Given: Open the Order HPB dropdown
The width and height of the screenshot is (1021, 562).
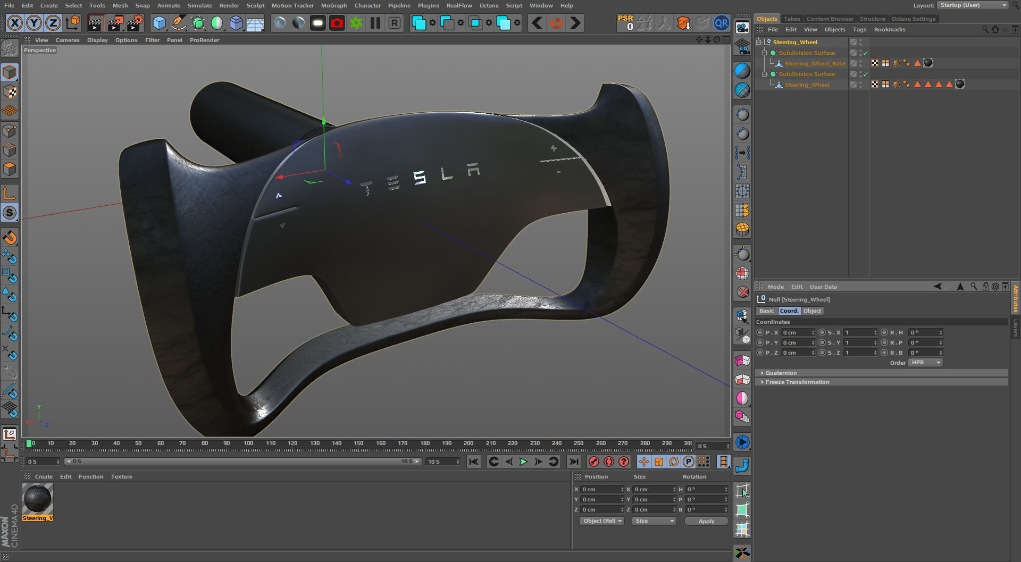Looking at the screenshot, I should click(x=925, y=363).
